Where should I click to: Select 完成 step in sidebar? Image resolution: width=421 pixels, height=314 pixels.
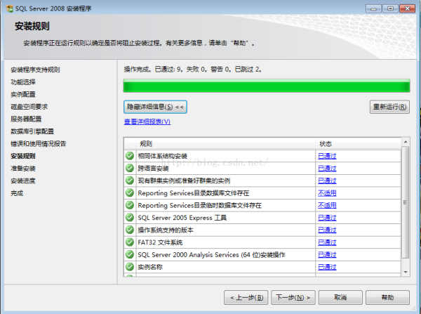(x=17, y=193)
